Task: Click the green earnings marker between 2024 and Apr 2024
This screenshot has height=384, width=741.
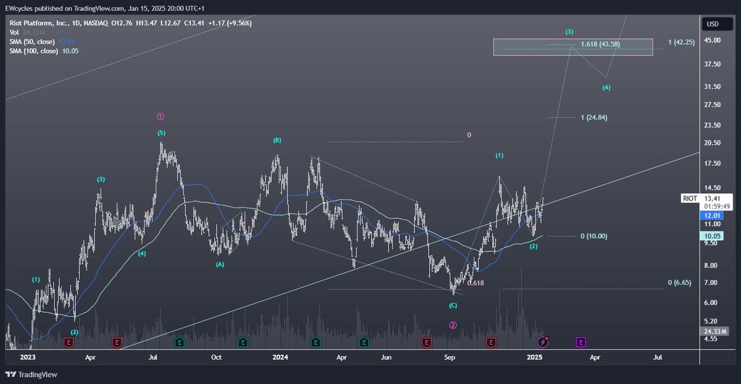Action: 316,341
